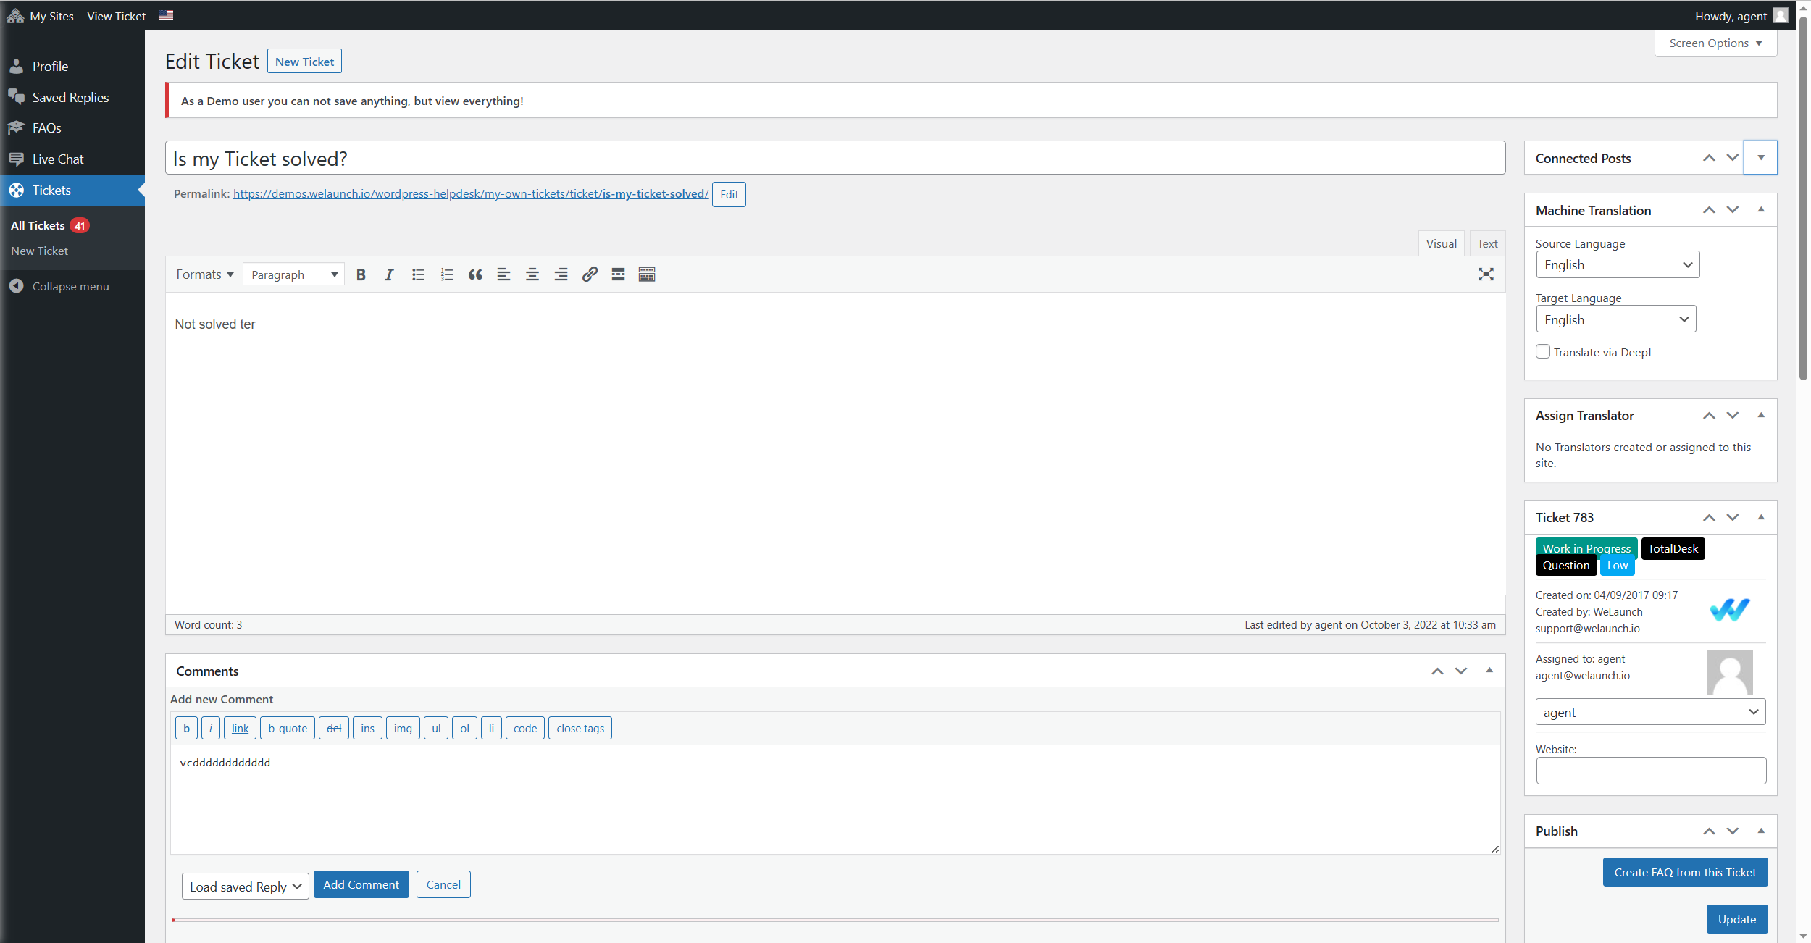This screenshot has height=943, width=1811.
Task: Toggle the toolbar kitchen sink icon
Action: pos(647,274)
